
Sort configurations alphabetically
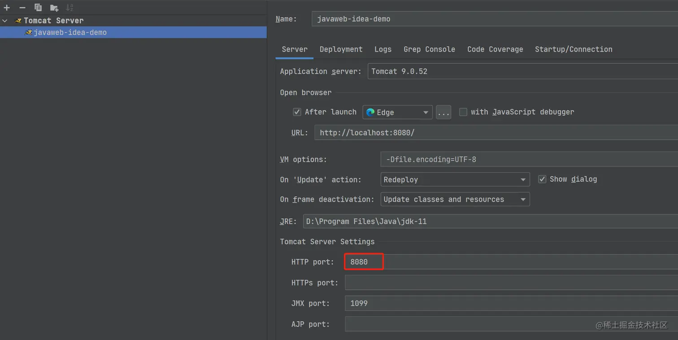[70, 8]
